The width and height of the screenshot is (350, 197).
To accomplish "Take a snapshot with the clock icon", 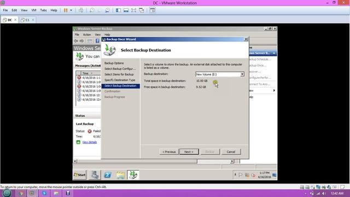I will pyautogui.click(x=92, y=10).
